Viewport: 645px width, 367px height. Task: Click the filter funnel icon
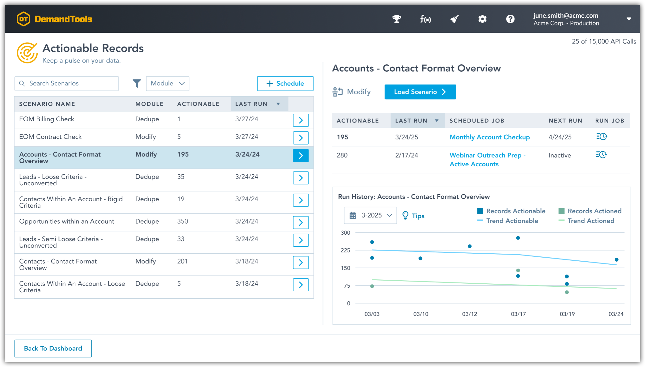tap(137, 83)
